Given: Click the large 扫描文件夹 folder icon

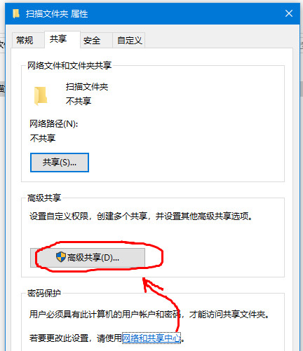Looking at the screenshot, I should (x=41, y=95).
